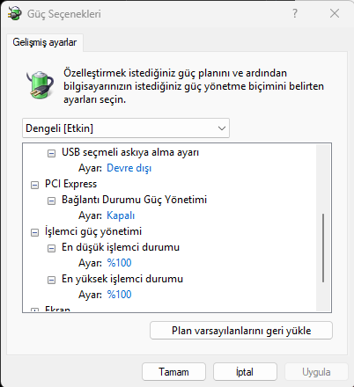354x387 pixels.
Task: Collapse İşlemci güç yönetimi node
Action: (34, 232)
